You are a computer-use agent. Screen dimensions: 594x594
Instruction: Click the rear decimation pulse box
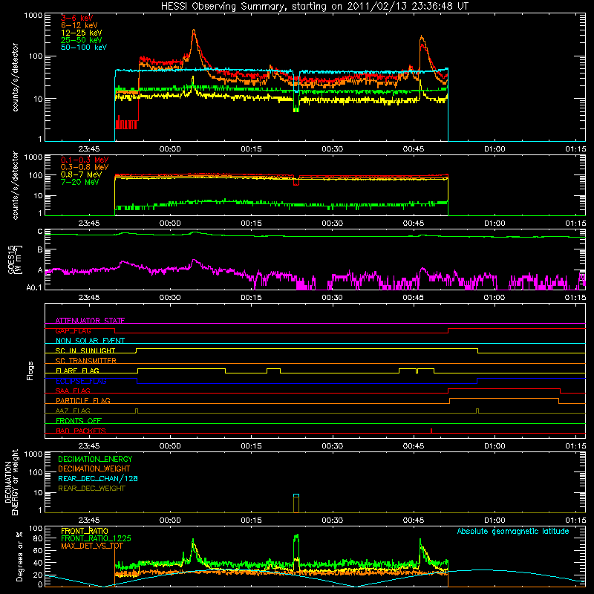(296, 503)
